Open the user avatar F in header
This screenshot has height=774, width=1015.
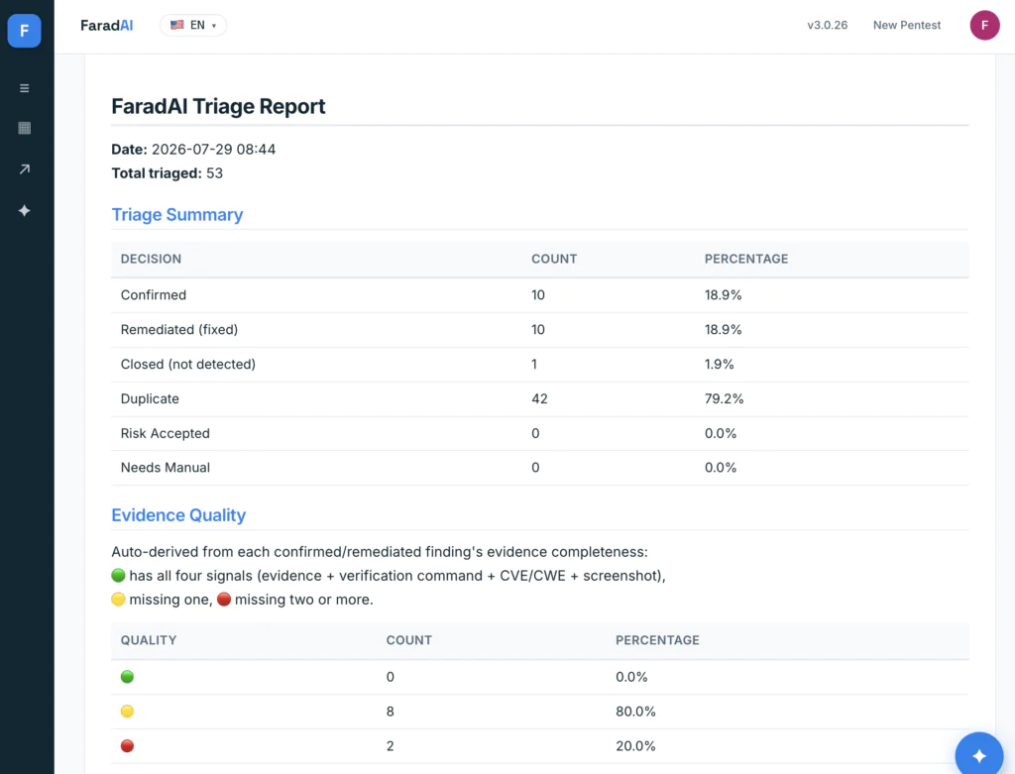(984, 25)
